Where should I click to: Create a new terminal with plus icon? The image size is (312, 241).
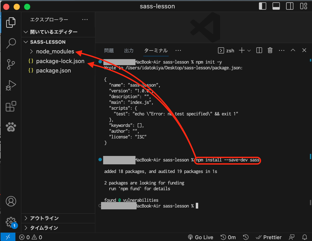coord(242,50)
